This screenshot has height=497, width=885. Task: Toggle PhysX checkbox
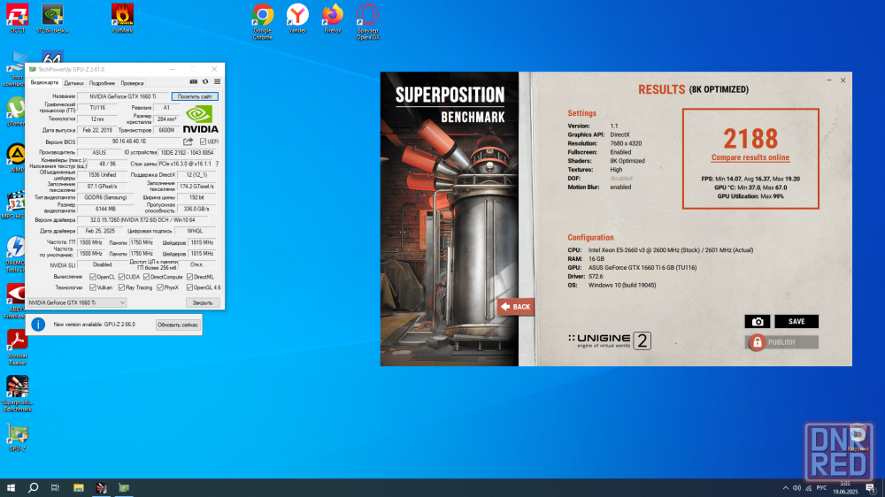(159, 287)
